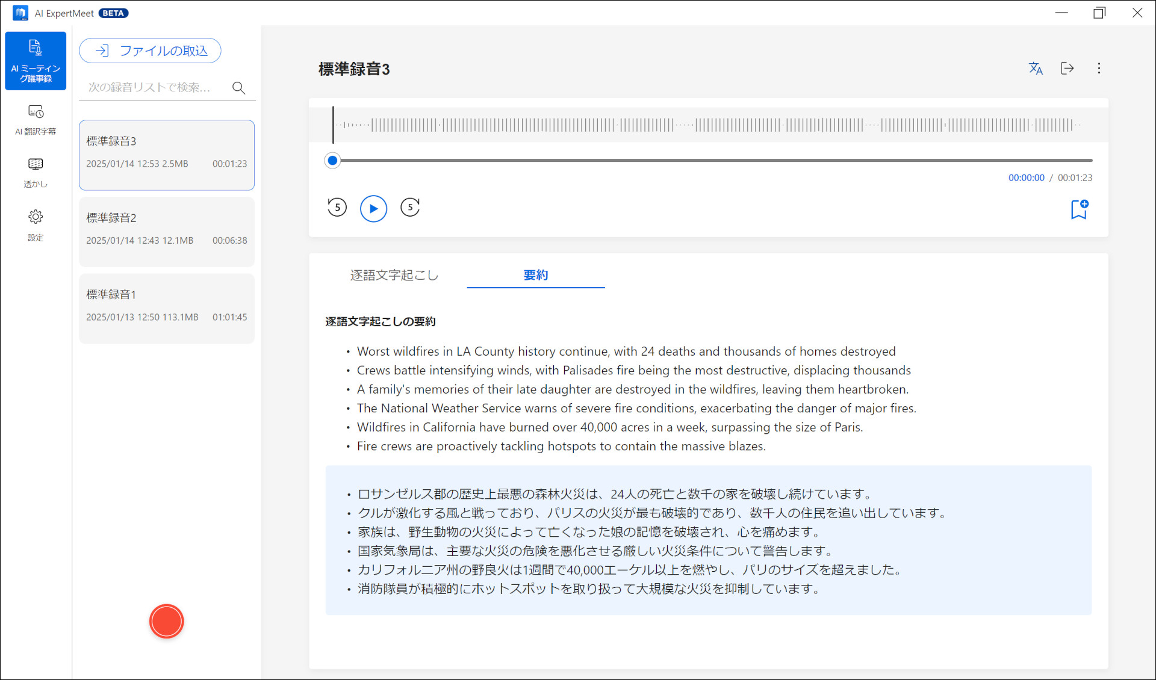Add a bookmark at current position

pos(1079,209)
